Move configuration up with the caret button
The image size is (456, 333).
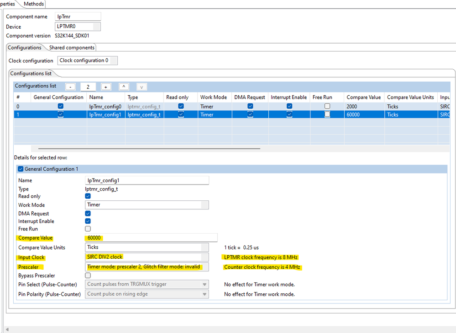point(124,87)
